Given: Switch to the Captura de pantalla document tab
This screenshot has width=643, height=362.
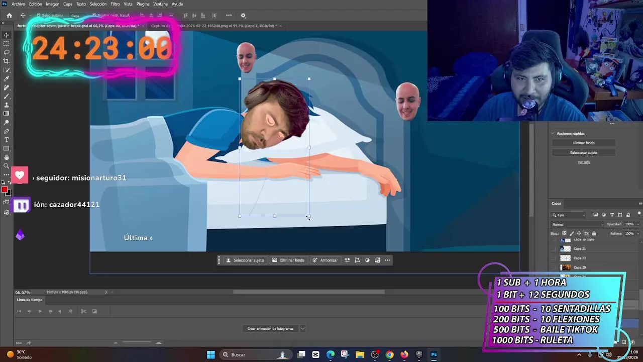Looking at the screenshot, I should click(214, 26).
